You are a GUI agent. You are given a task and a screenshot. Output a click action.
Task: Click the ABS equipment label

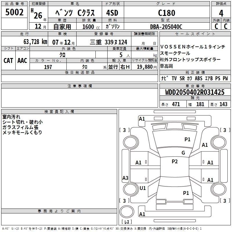pos(199,78)
